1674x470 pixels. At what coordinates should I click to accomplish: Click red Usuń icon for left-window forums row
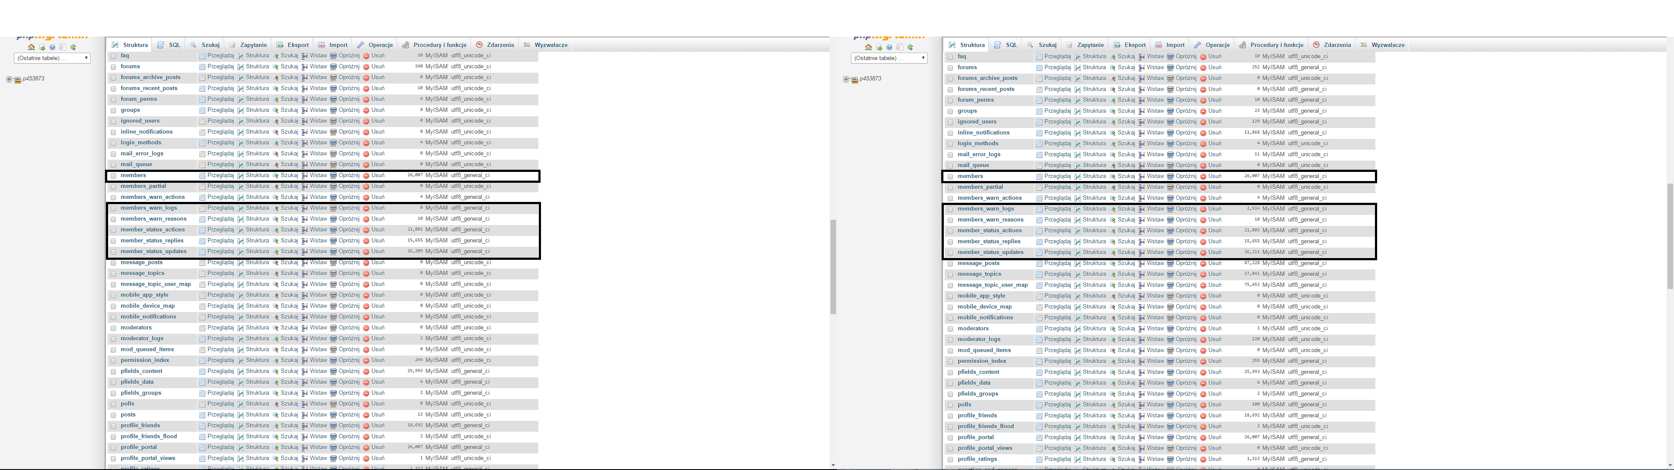coord(367,67)
